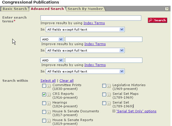Open the first AND operator dropdown

[x=52, y=39]
